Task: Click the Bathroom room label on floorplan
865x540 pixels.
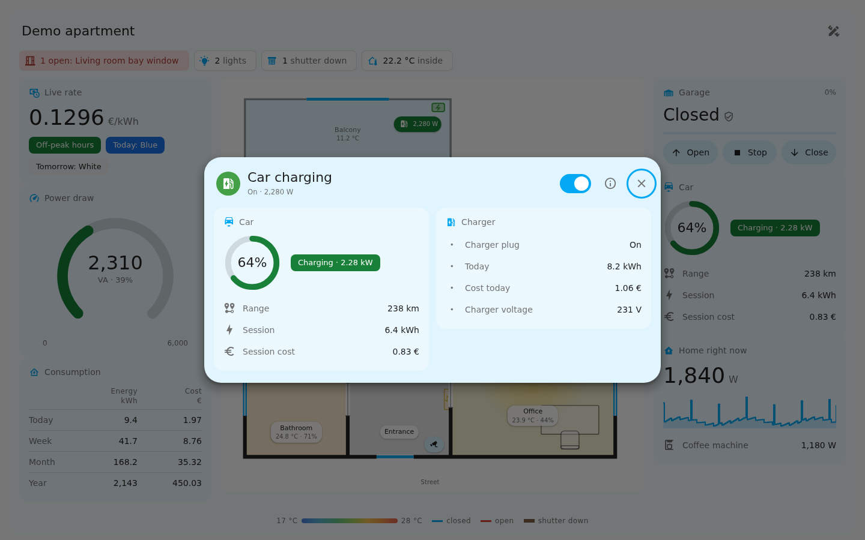Action: point(296,432)
